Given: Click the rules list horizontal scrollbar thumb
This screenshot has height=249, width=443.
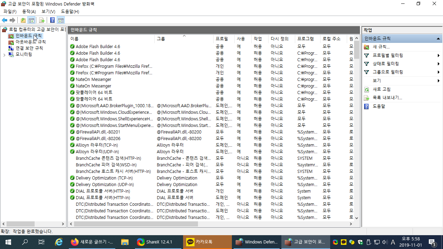Looking at the screenshot, I should pyautogui.click(x=136, y=224).
